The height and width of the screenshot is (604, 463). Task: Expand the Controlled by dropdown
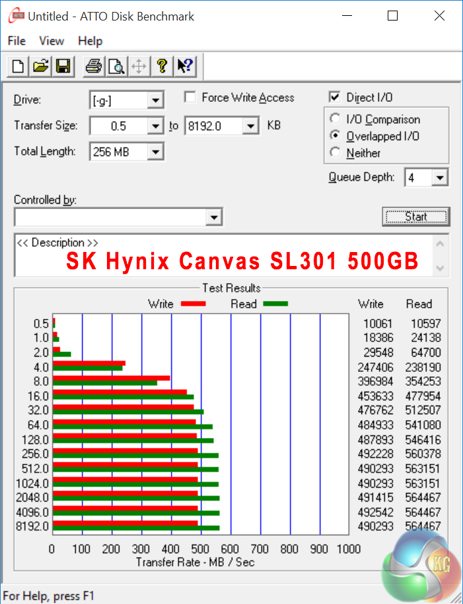(214, 217)
